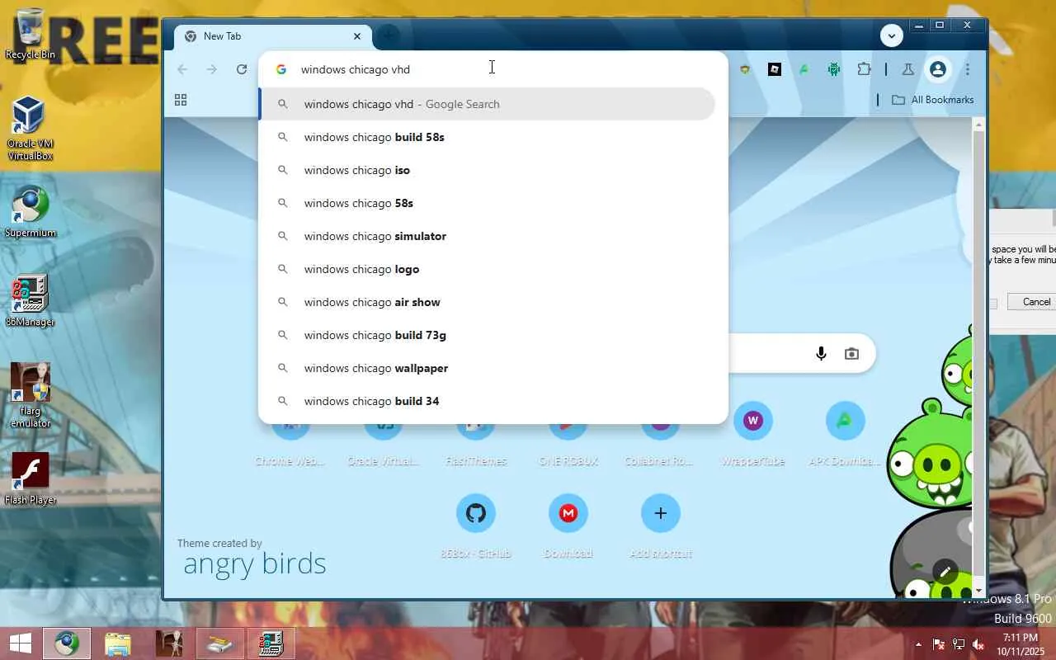Open Flash Player desktop shortcut
This screenshot has width=1056, height=660.
coord(31,478)
